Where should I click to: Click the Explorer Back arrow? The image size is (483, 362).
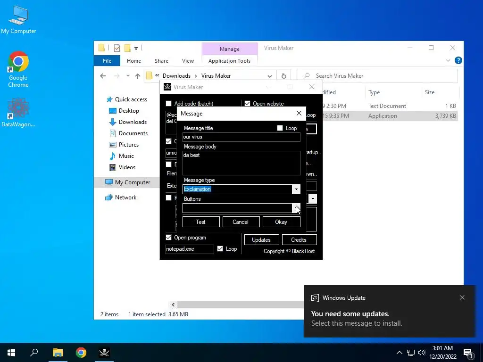pos(103,76)
